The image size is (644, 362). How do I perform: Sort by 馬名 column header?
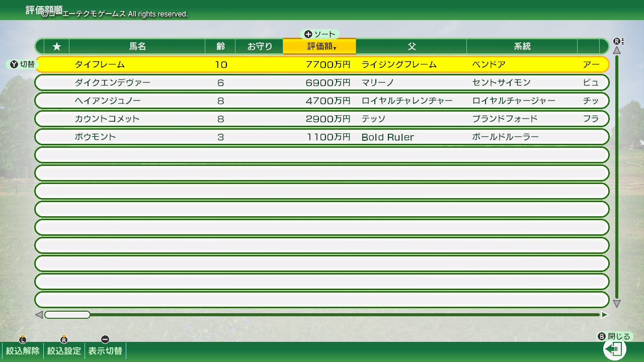pos(137,46)
